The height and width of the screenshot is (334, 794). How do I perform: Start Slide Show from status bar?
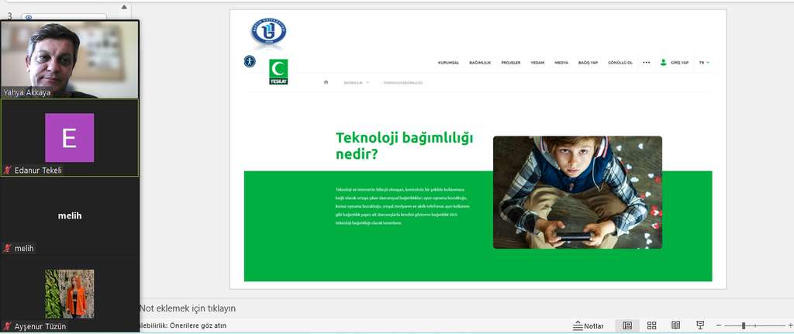tap(700, 325)
